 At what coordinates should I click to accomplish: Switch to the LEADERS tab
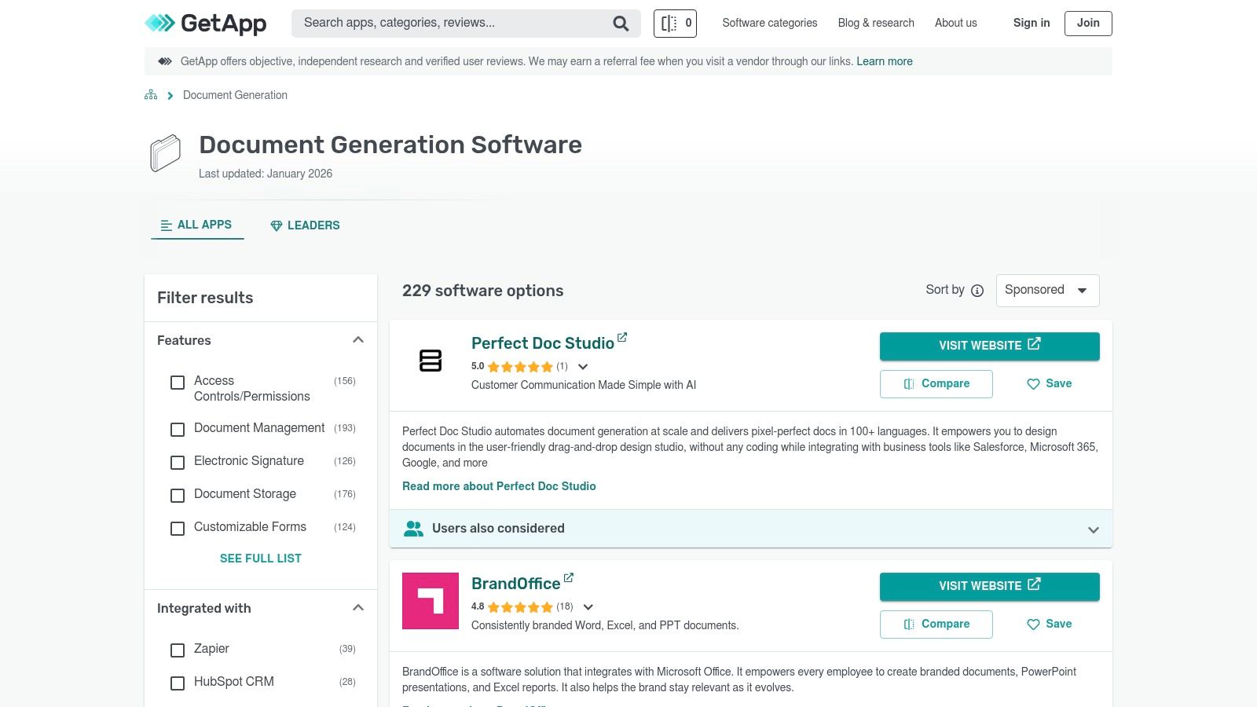(x=305, y=225)
